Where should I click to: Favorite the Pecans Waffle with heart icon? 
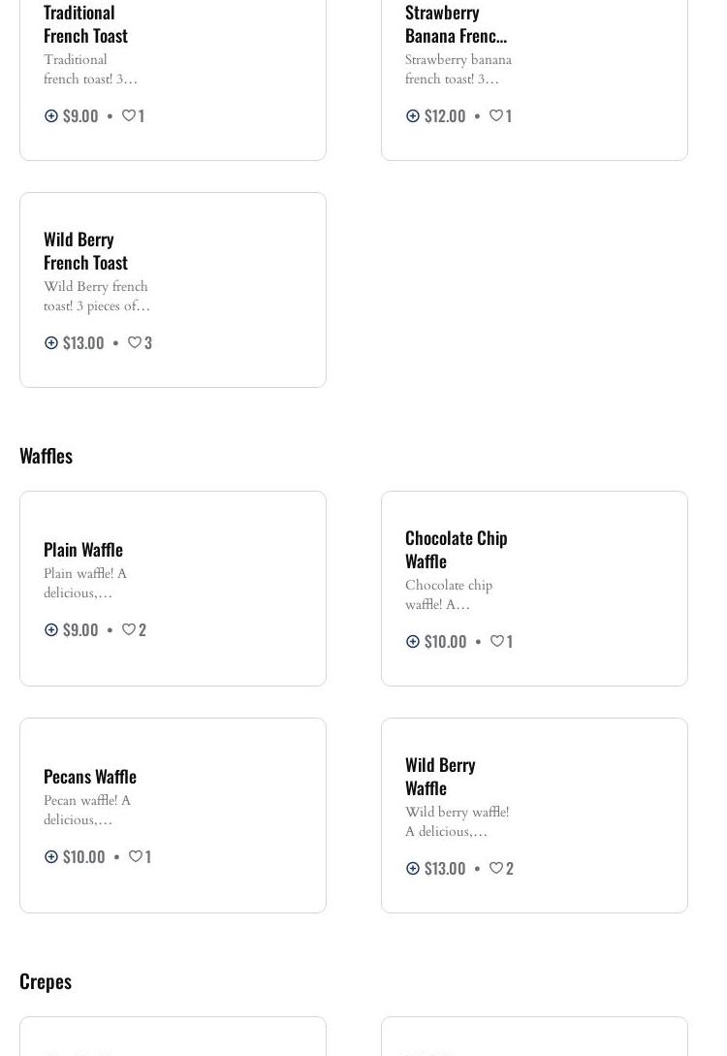136,856
